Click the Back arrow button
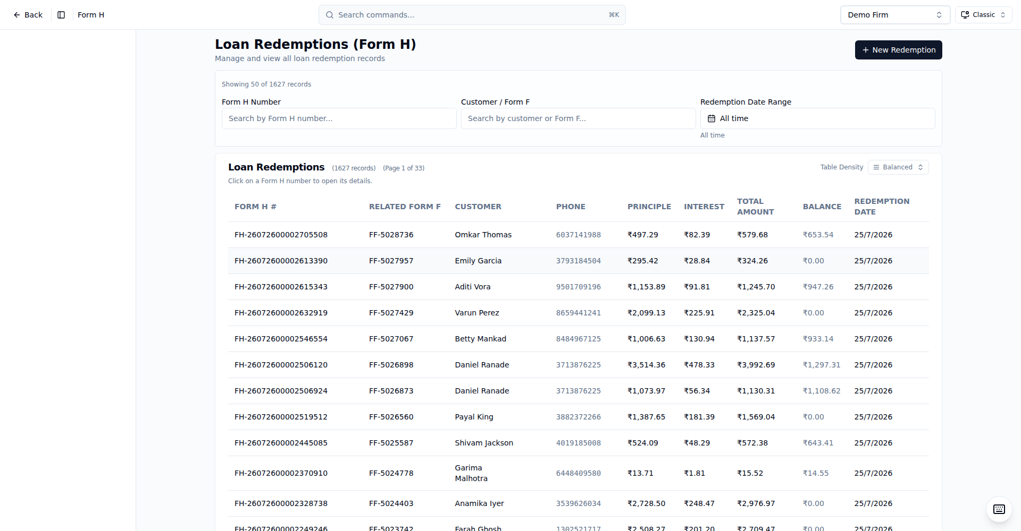The width and height of the screenshot is (1021, 531). (28, 15)
